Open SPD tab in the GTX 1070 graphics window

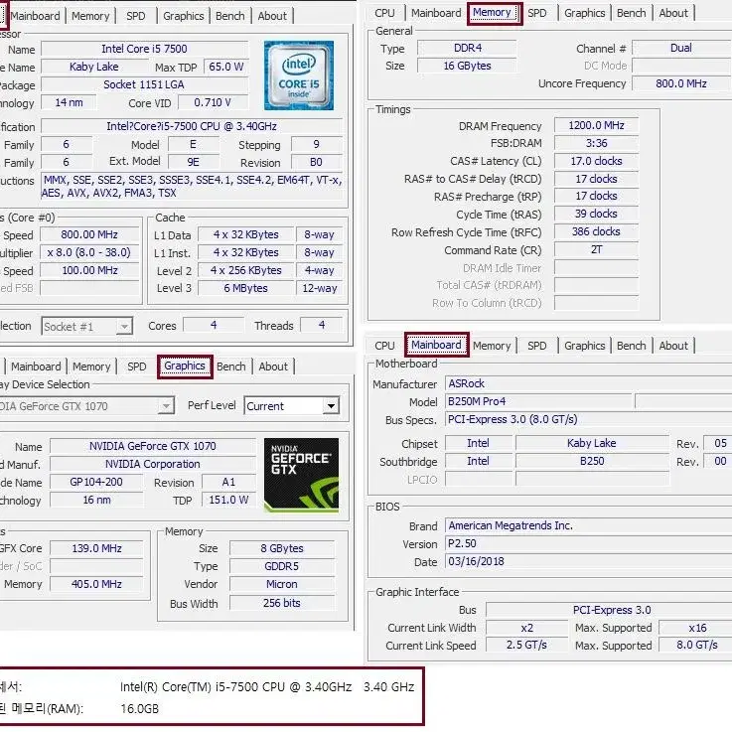[137, 366]
